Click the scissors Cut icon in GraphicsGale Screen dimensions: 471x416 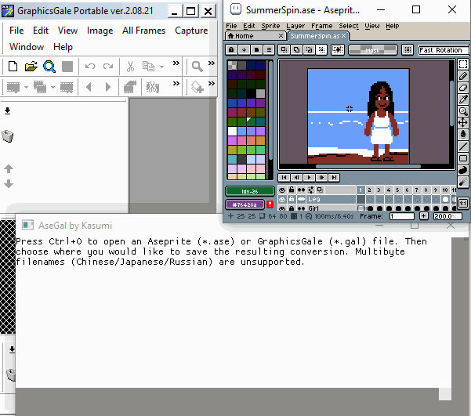130,67
